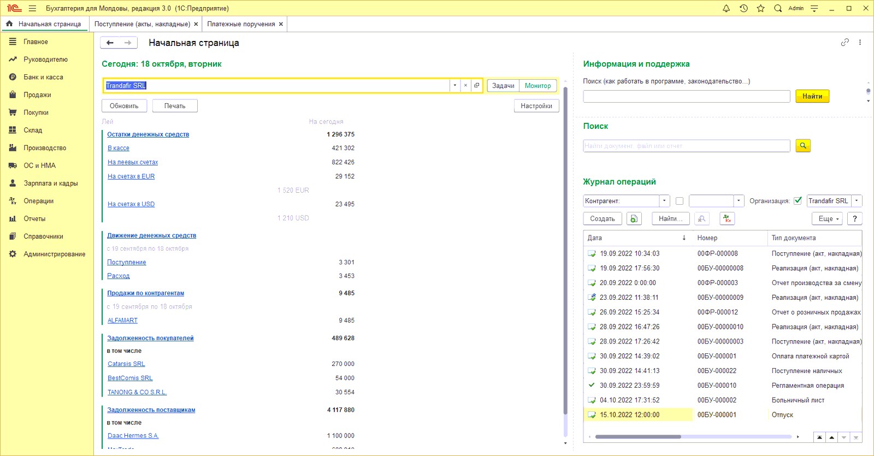Screen dimensions: 874x456
Task: Open the history clock icon
Action: click(743, 8)
